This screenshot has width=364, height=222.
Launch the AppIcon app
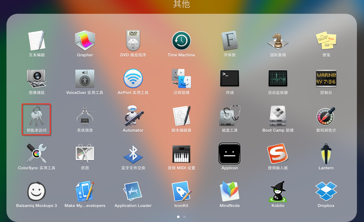(x=230, y=154)
